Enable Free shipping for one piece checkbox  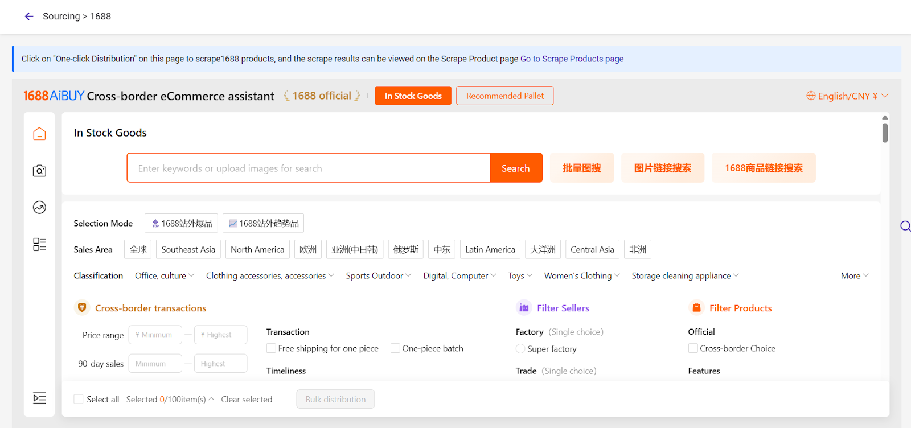pos(272,348)
